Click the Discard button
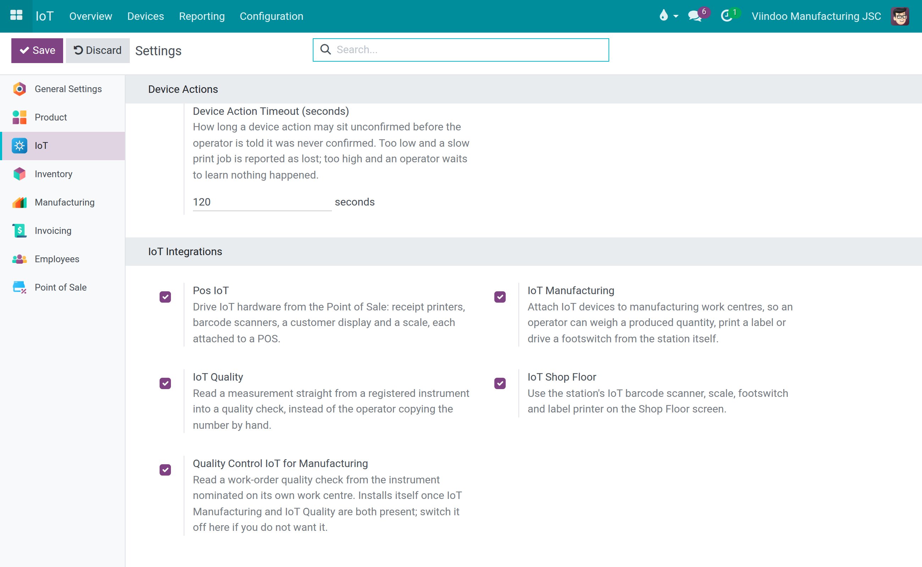The height and width of the screenshot is (567, 922). coord(98,50)
